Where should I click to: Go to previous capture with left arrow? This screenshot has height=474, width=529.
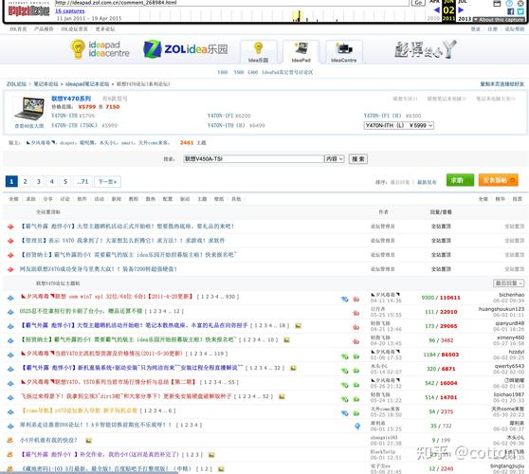[436, 9]
